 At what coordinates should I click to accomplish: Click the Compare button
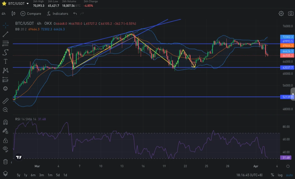(x=31, y=13)
